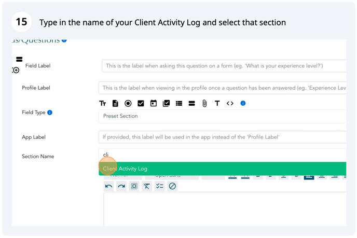Click the add circle plus icon
357x238 pixels.
pyautogui.click(x=16, y=71)
